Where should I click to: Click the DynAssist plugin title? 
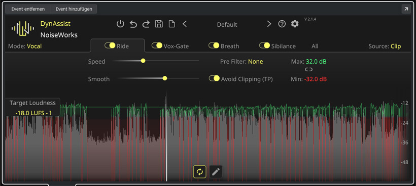coord(55,24)
